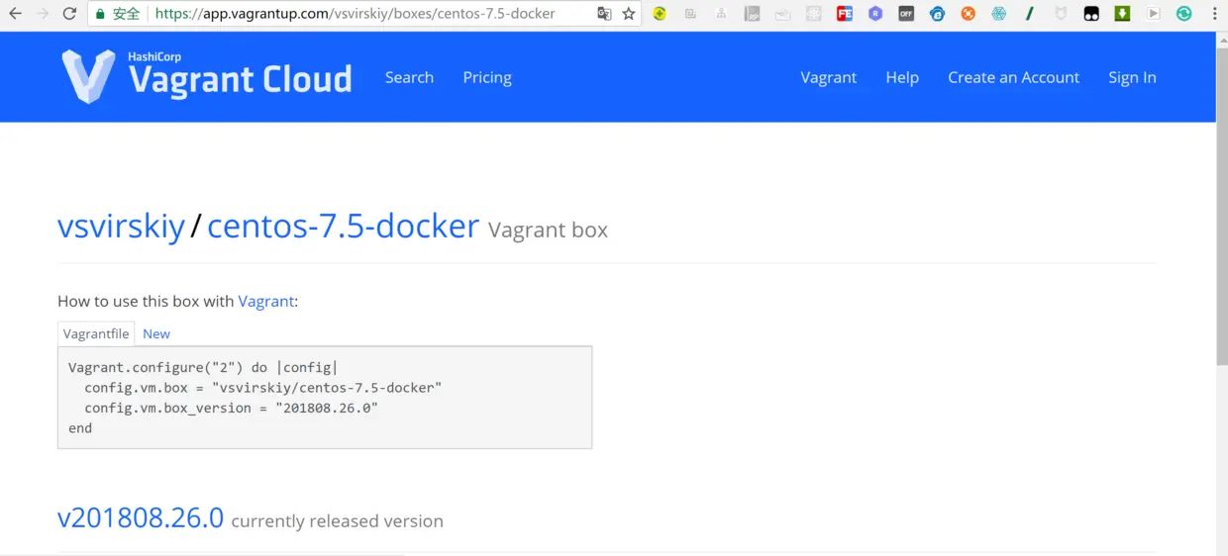The height and width of the screenshot is (556, 1228).
Task: Reload the page with the refresh icon
Action: point(69,14)
